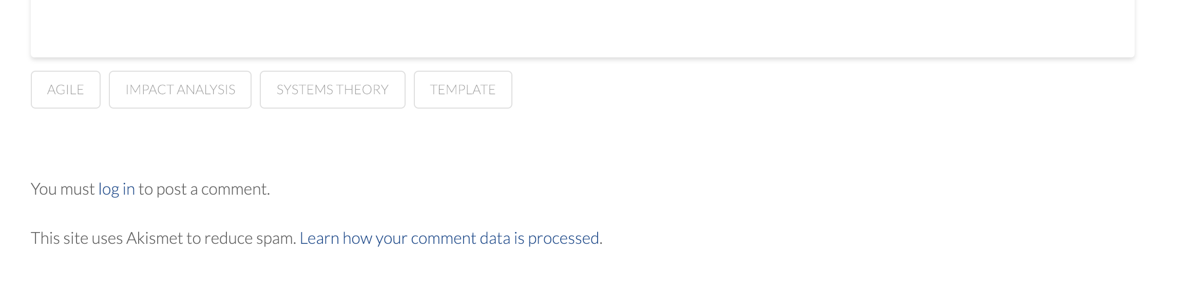Open the AGILE tag
Image resolution: width=1186 pixels, height=292 pixels.
point(66,90)
